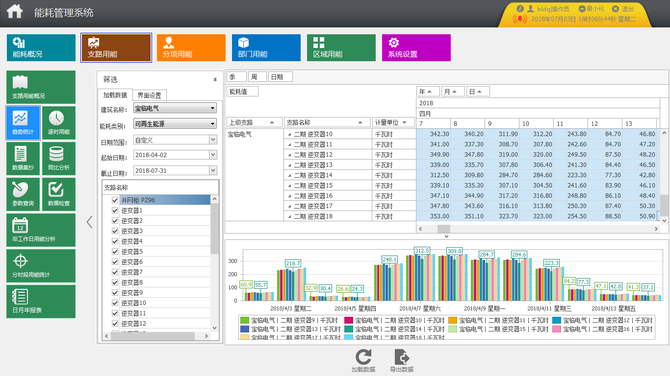Screen dimensions: 670x376
Task: Click the alarm bell icon in header
Action: [x=520, y=19]
